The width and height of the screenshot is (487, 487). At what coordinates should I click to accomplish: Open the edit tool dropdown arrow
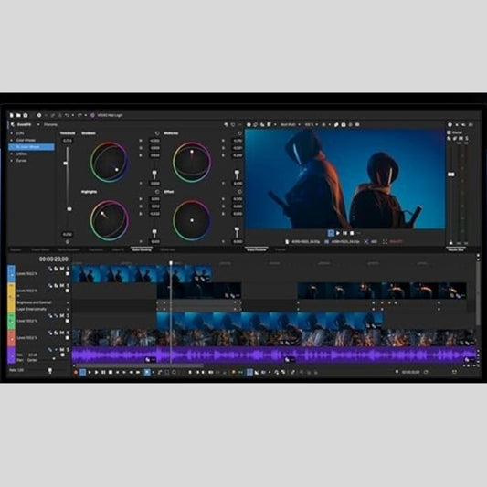(154, 372)
